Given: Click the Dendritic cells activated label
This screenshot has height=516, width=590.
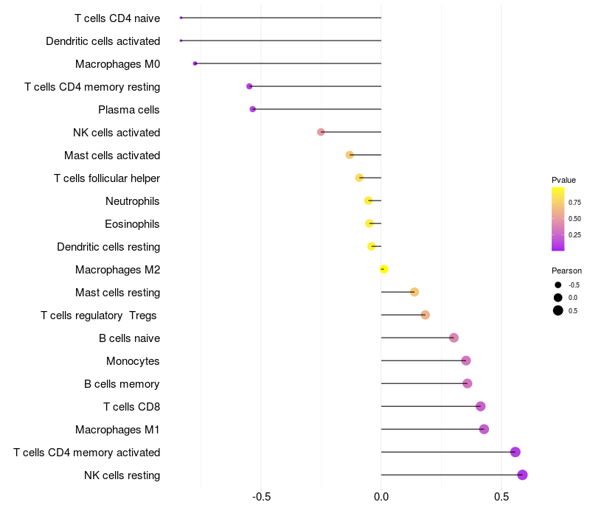Looking at the screenshot, I should [103, 41].
